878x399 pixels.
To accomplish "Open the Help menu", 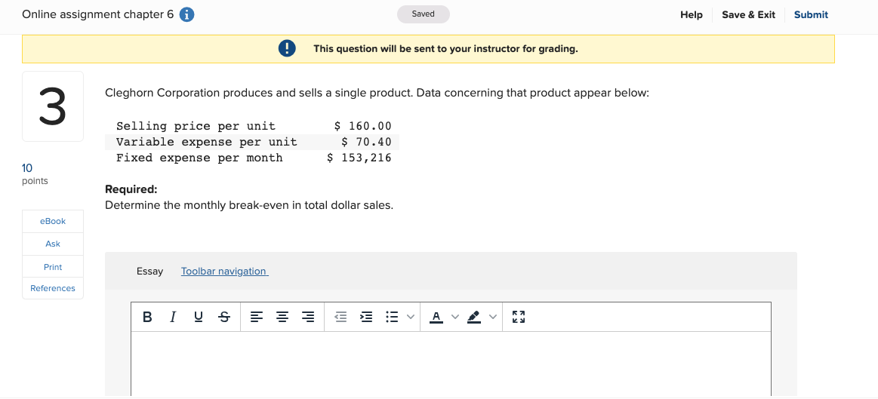I will 691,15.
